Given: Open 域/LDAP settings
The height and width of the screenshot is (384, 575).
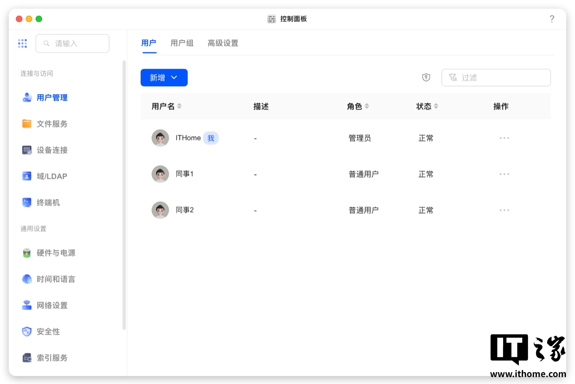Looking at the screenshot, I should [x=52, y=176].
